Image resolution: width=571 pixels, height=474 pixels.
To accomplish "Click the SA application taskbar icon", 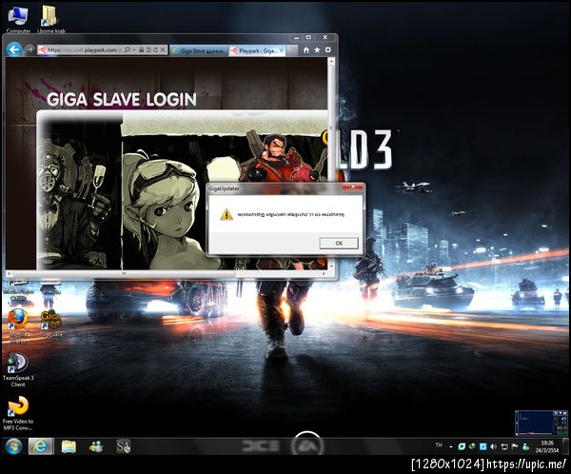I will (124, 446).
